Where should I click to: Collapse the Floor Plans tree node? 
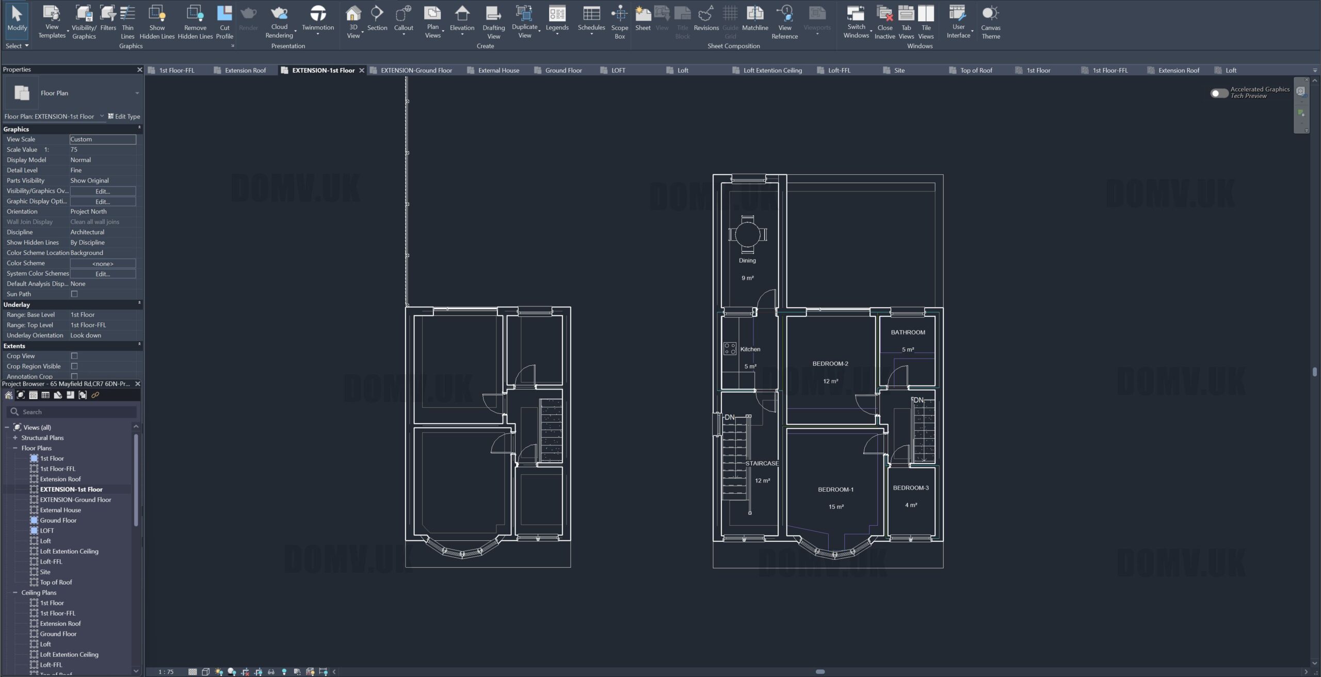tap(15, 448)
